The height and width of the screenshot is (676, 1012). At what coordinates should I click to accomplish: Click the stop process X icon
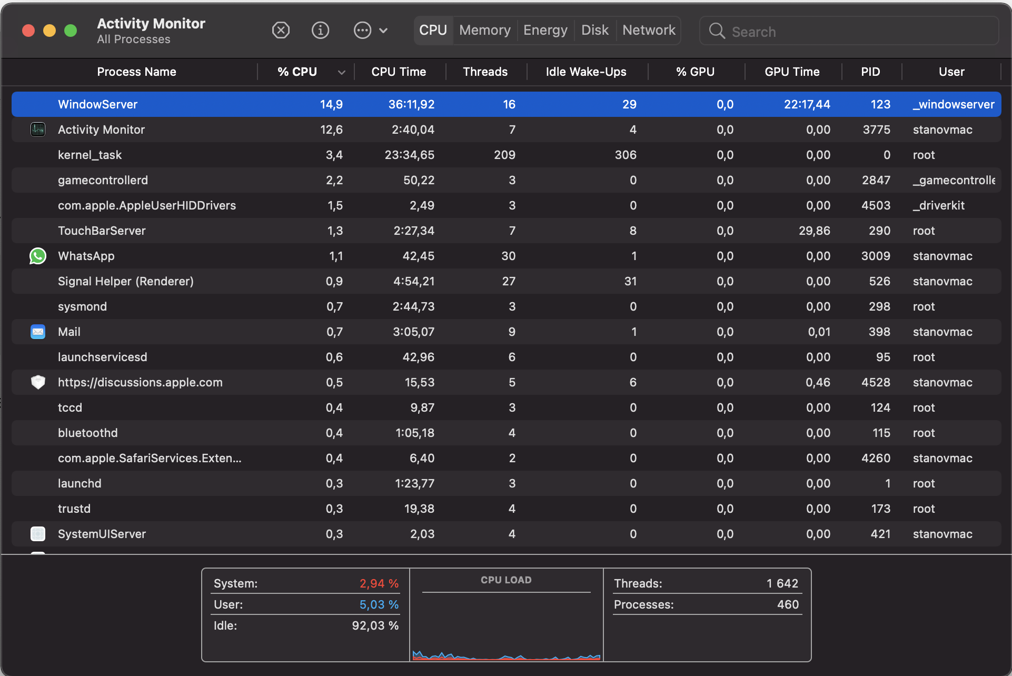pyautogui.click(x=281, y=31)
